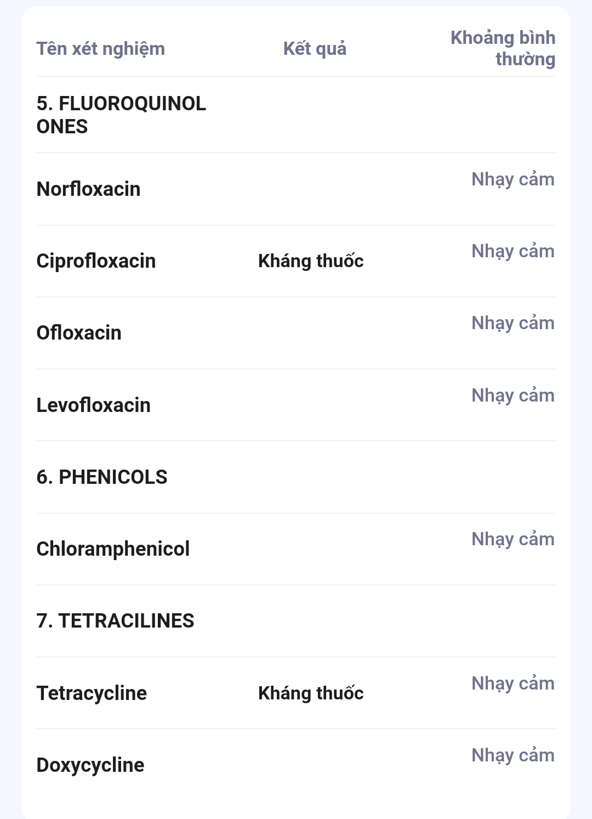Click Nhạy cảm range beside Norfloxacin
Viewport: 592px width, 819px height.
click(x=513, y=179)
